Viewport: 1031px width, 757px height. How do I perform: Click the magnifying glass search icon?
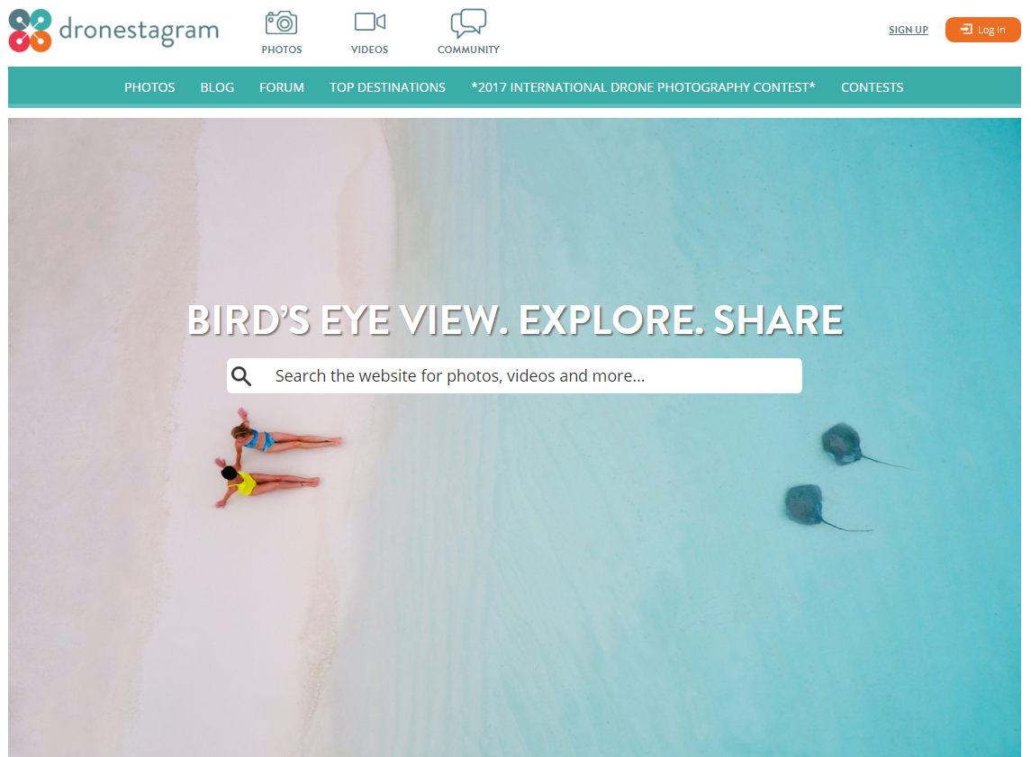coord(241,376)
